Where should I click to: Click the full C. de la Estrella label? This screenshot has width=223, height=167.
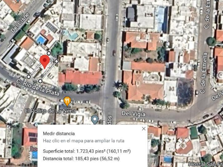[204, 73]
